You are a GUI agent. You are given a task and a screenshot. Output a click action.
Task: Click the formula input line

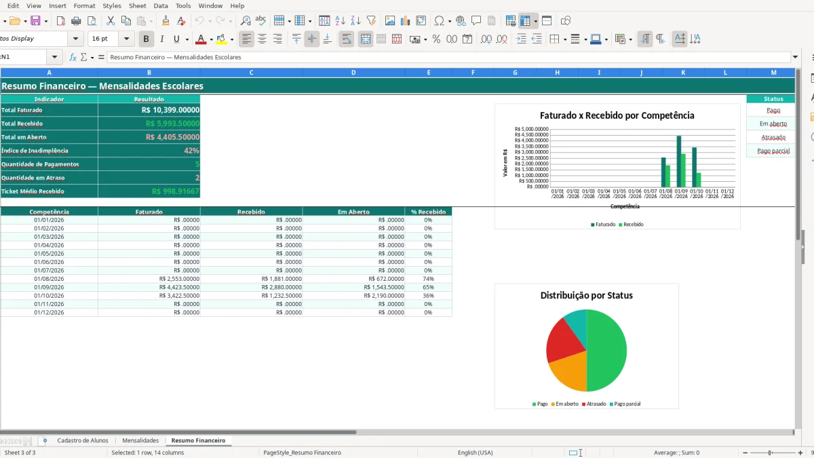(x=448, y=58)
